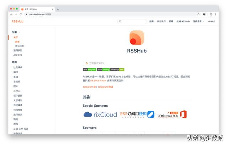This screenshot has height=145, width=227.
Task: Click the coverage badge
Action: pyautogui.click(x=117, y=70)
